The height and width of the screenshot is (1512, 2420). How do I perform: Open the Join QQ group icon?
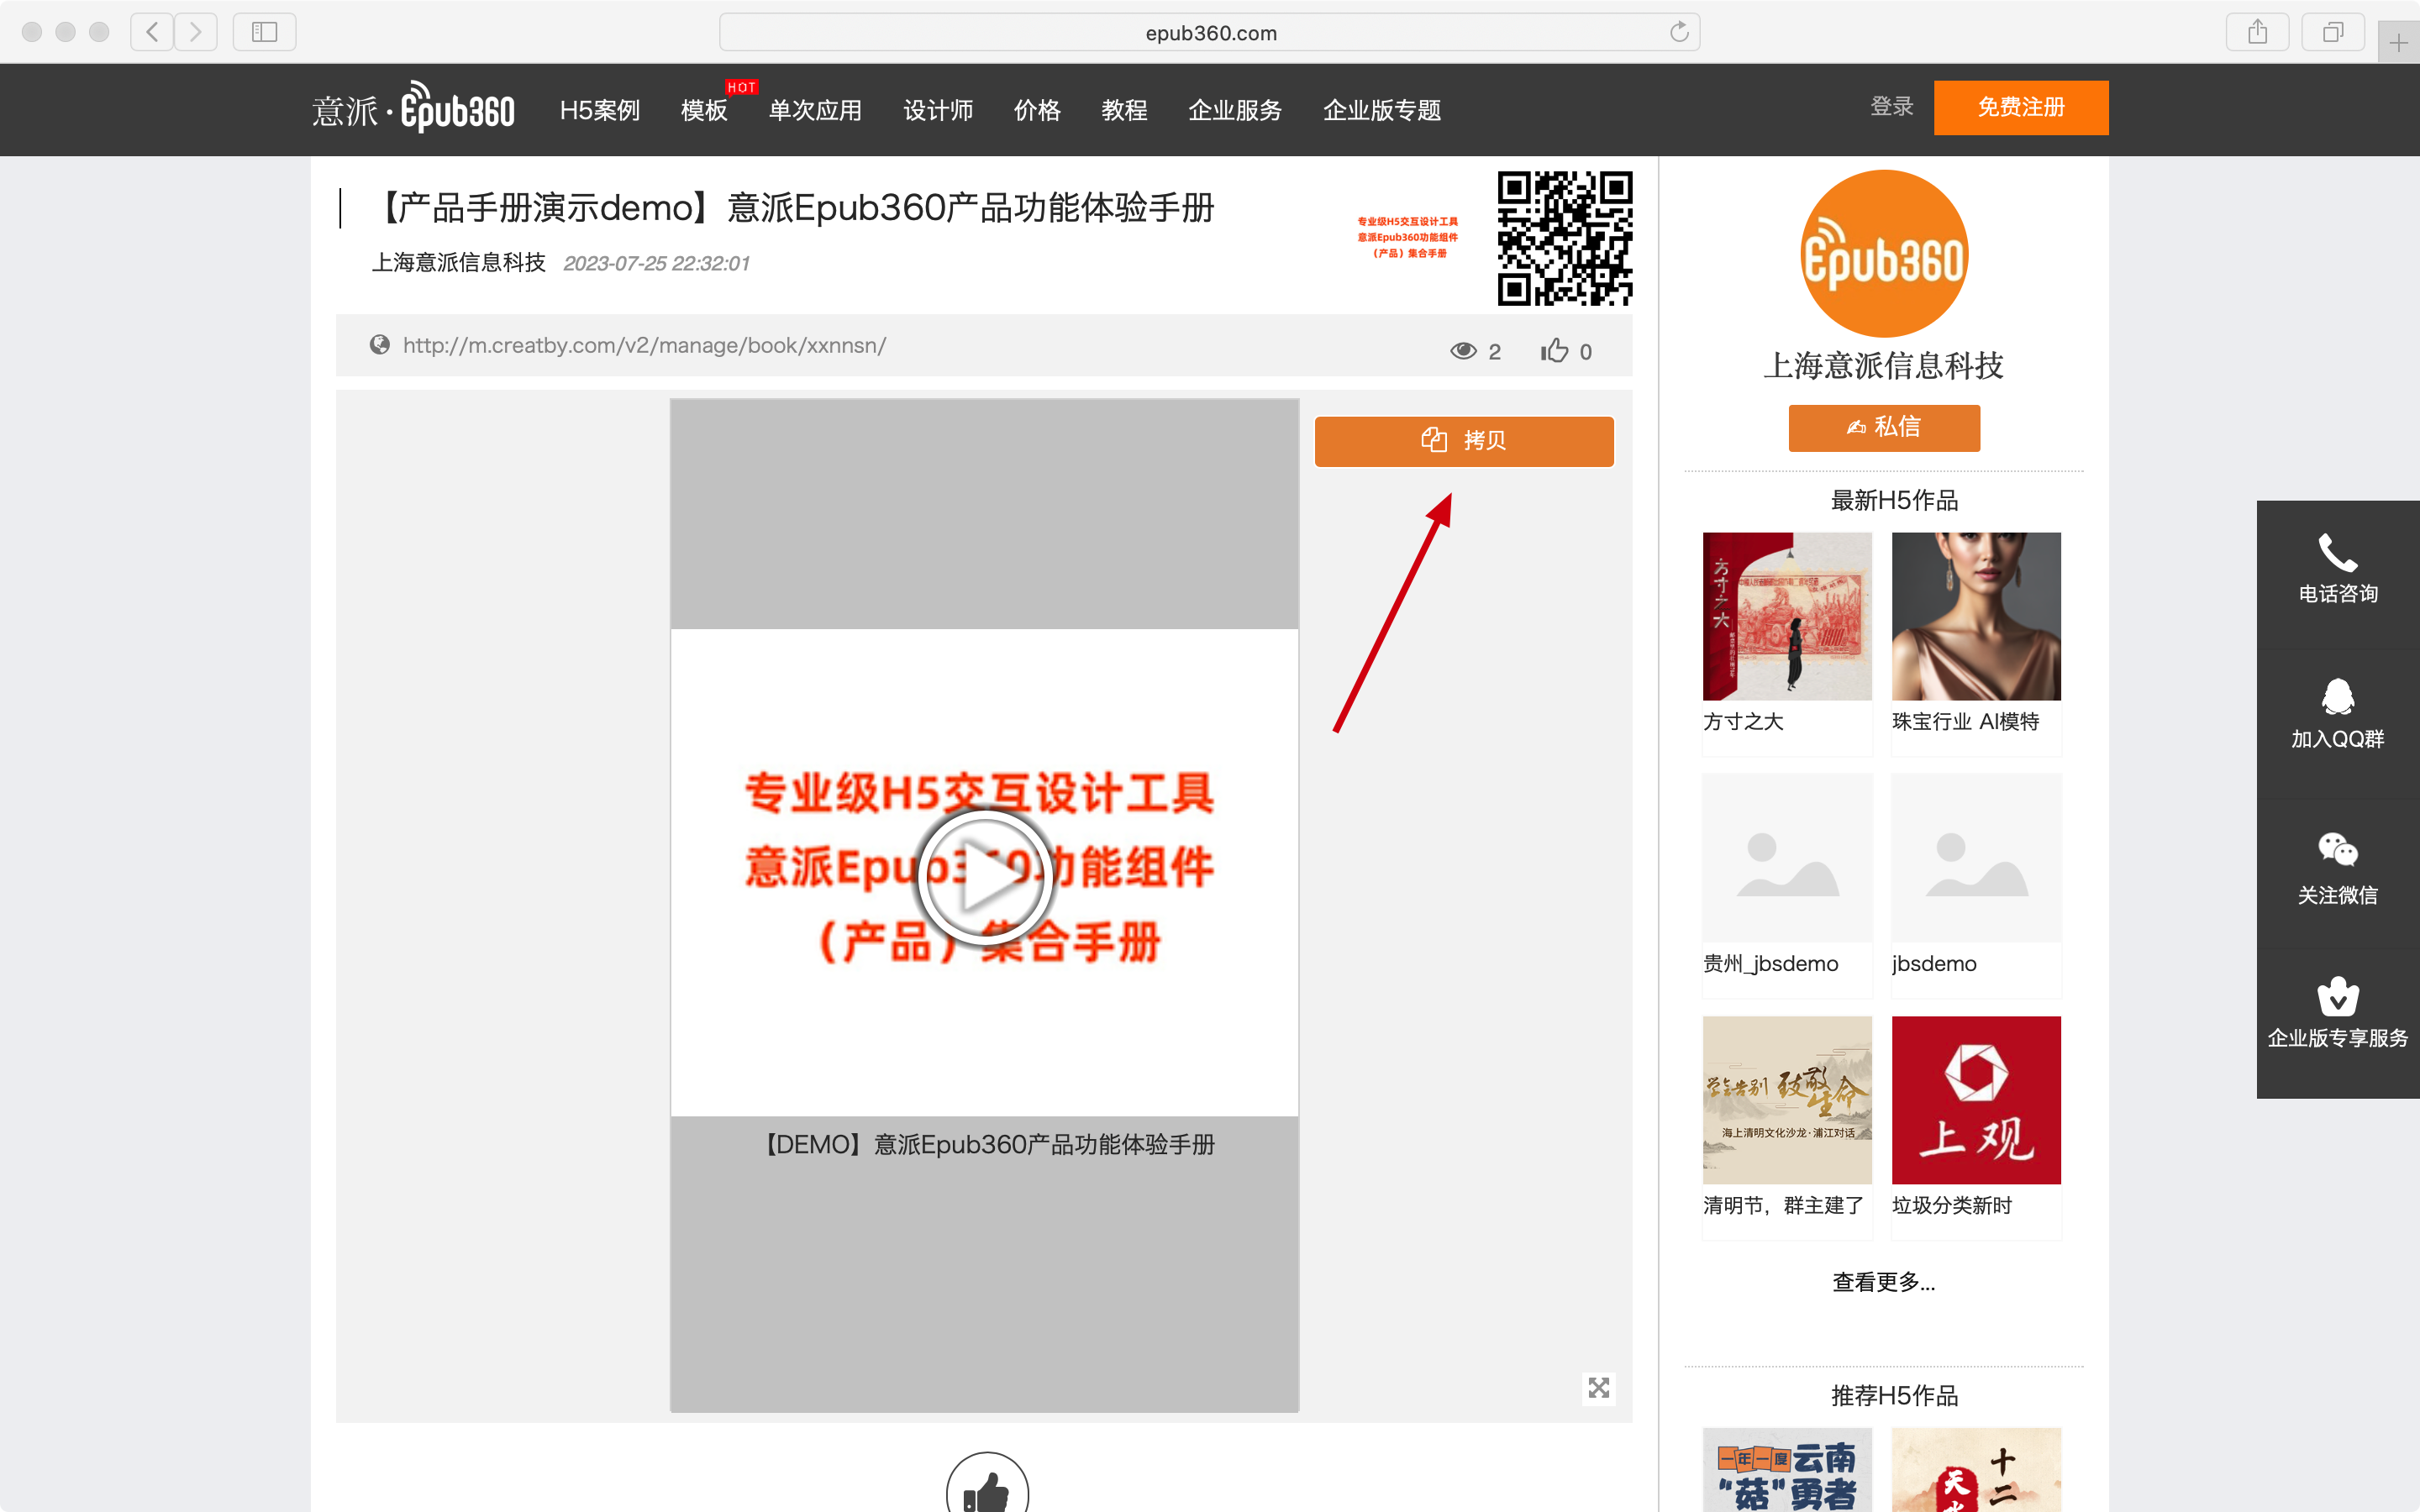click(2337, 697)
